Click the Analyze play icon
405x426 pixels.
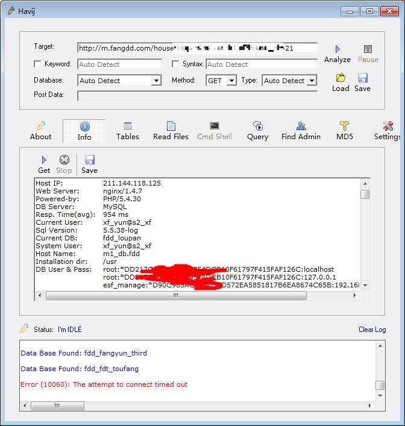tap(337, 49)
